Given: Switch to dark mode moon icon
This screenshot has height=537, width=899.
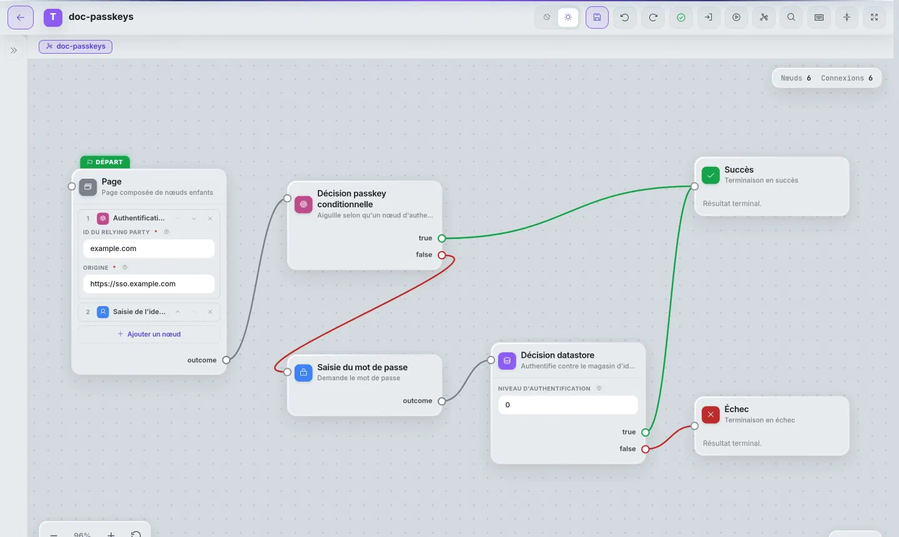Looking at the screenshot, I should pos(547,17).
